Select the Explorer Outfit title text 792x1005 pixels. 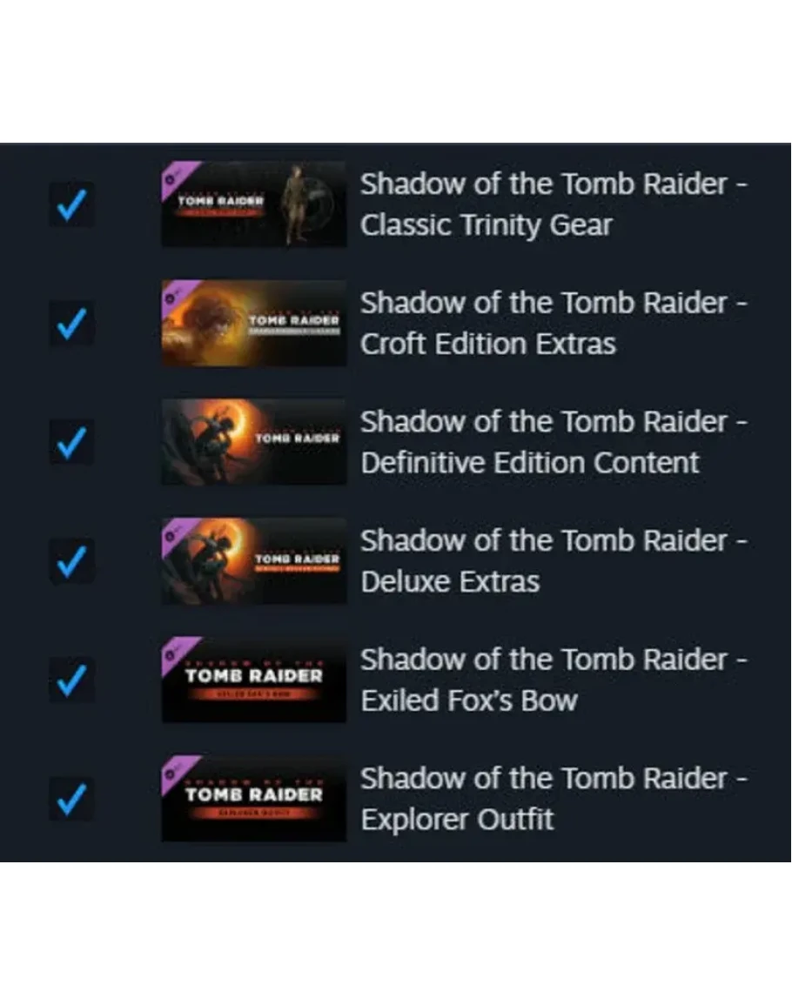point(554,800)
